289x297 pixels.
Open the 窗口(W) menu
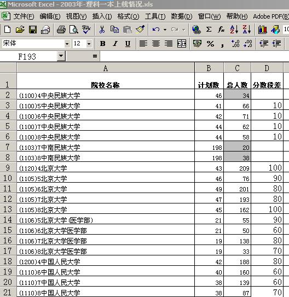click(209, 16)
